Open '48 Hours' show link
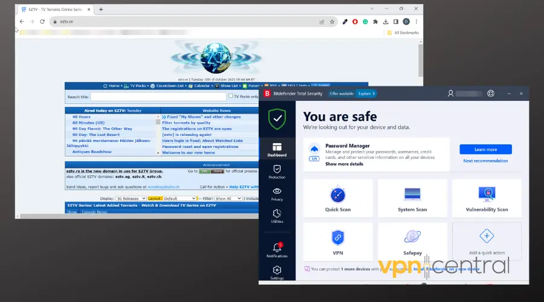The width and height of the screenshot is (544, 302). 81,117
